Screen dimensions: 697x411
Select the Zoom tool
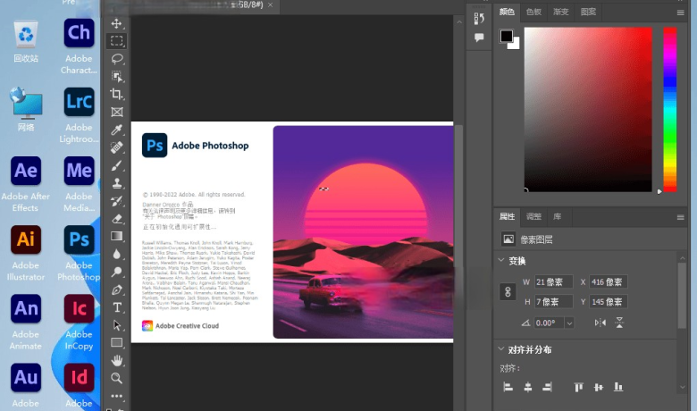(x=117, y=378)
